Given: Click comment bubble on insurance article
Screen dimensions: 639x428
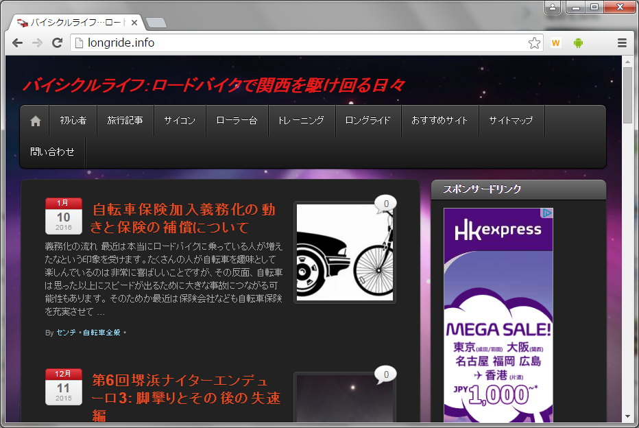Looking at the screenshot, I should 385,204.
